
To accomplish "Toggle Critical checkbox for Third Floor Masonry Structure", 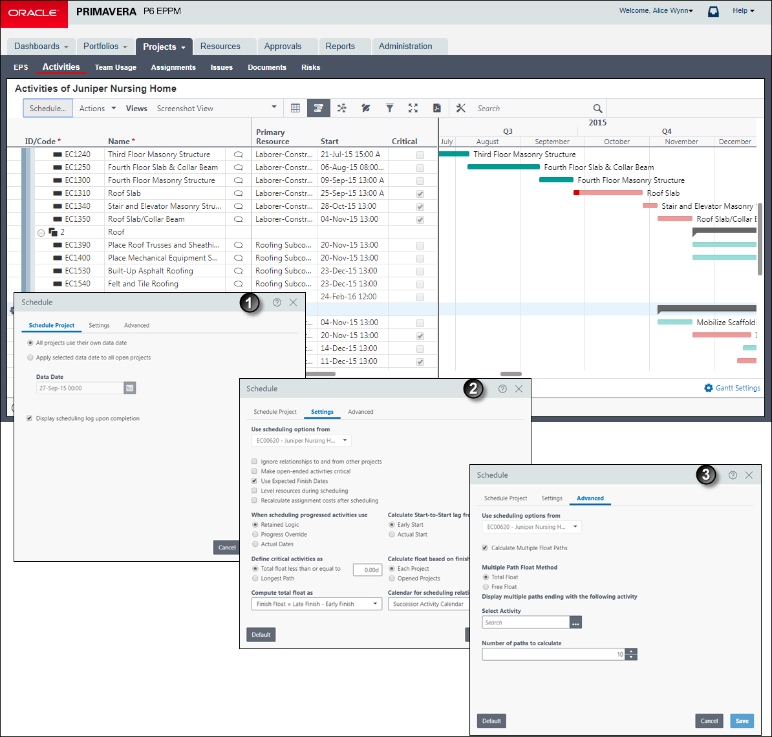I will (420, 155).
